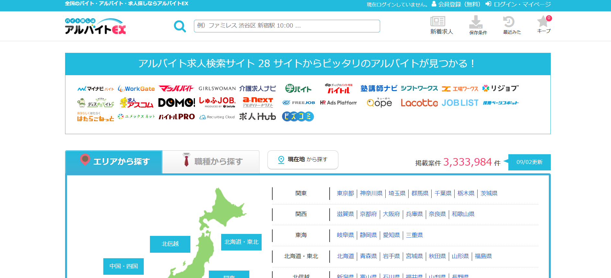The height and width of the screenshot is (278, 611).
Task: Click the JOBLIST partner logo
Action: pyautogui.click(x=460, y=103)
